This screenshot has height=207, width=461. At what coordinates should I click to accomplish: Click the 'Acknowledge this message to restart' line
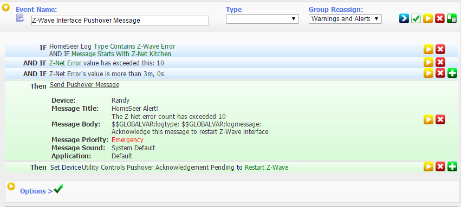coord(190,132)
